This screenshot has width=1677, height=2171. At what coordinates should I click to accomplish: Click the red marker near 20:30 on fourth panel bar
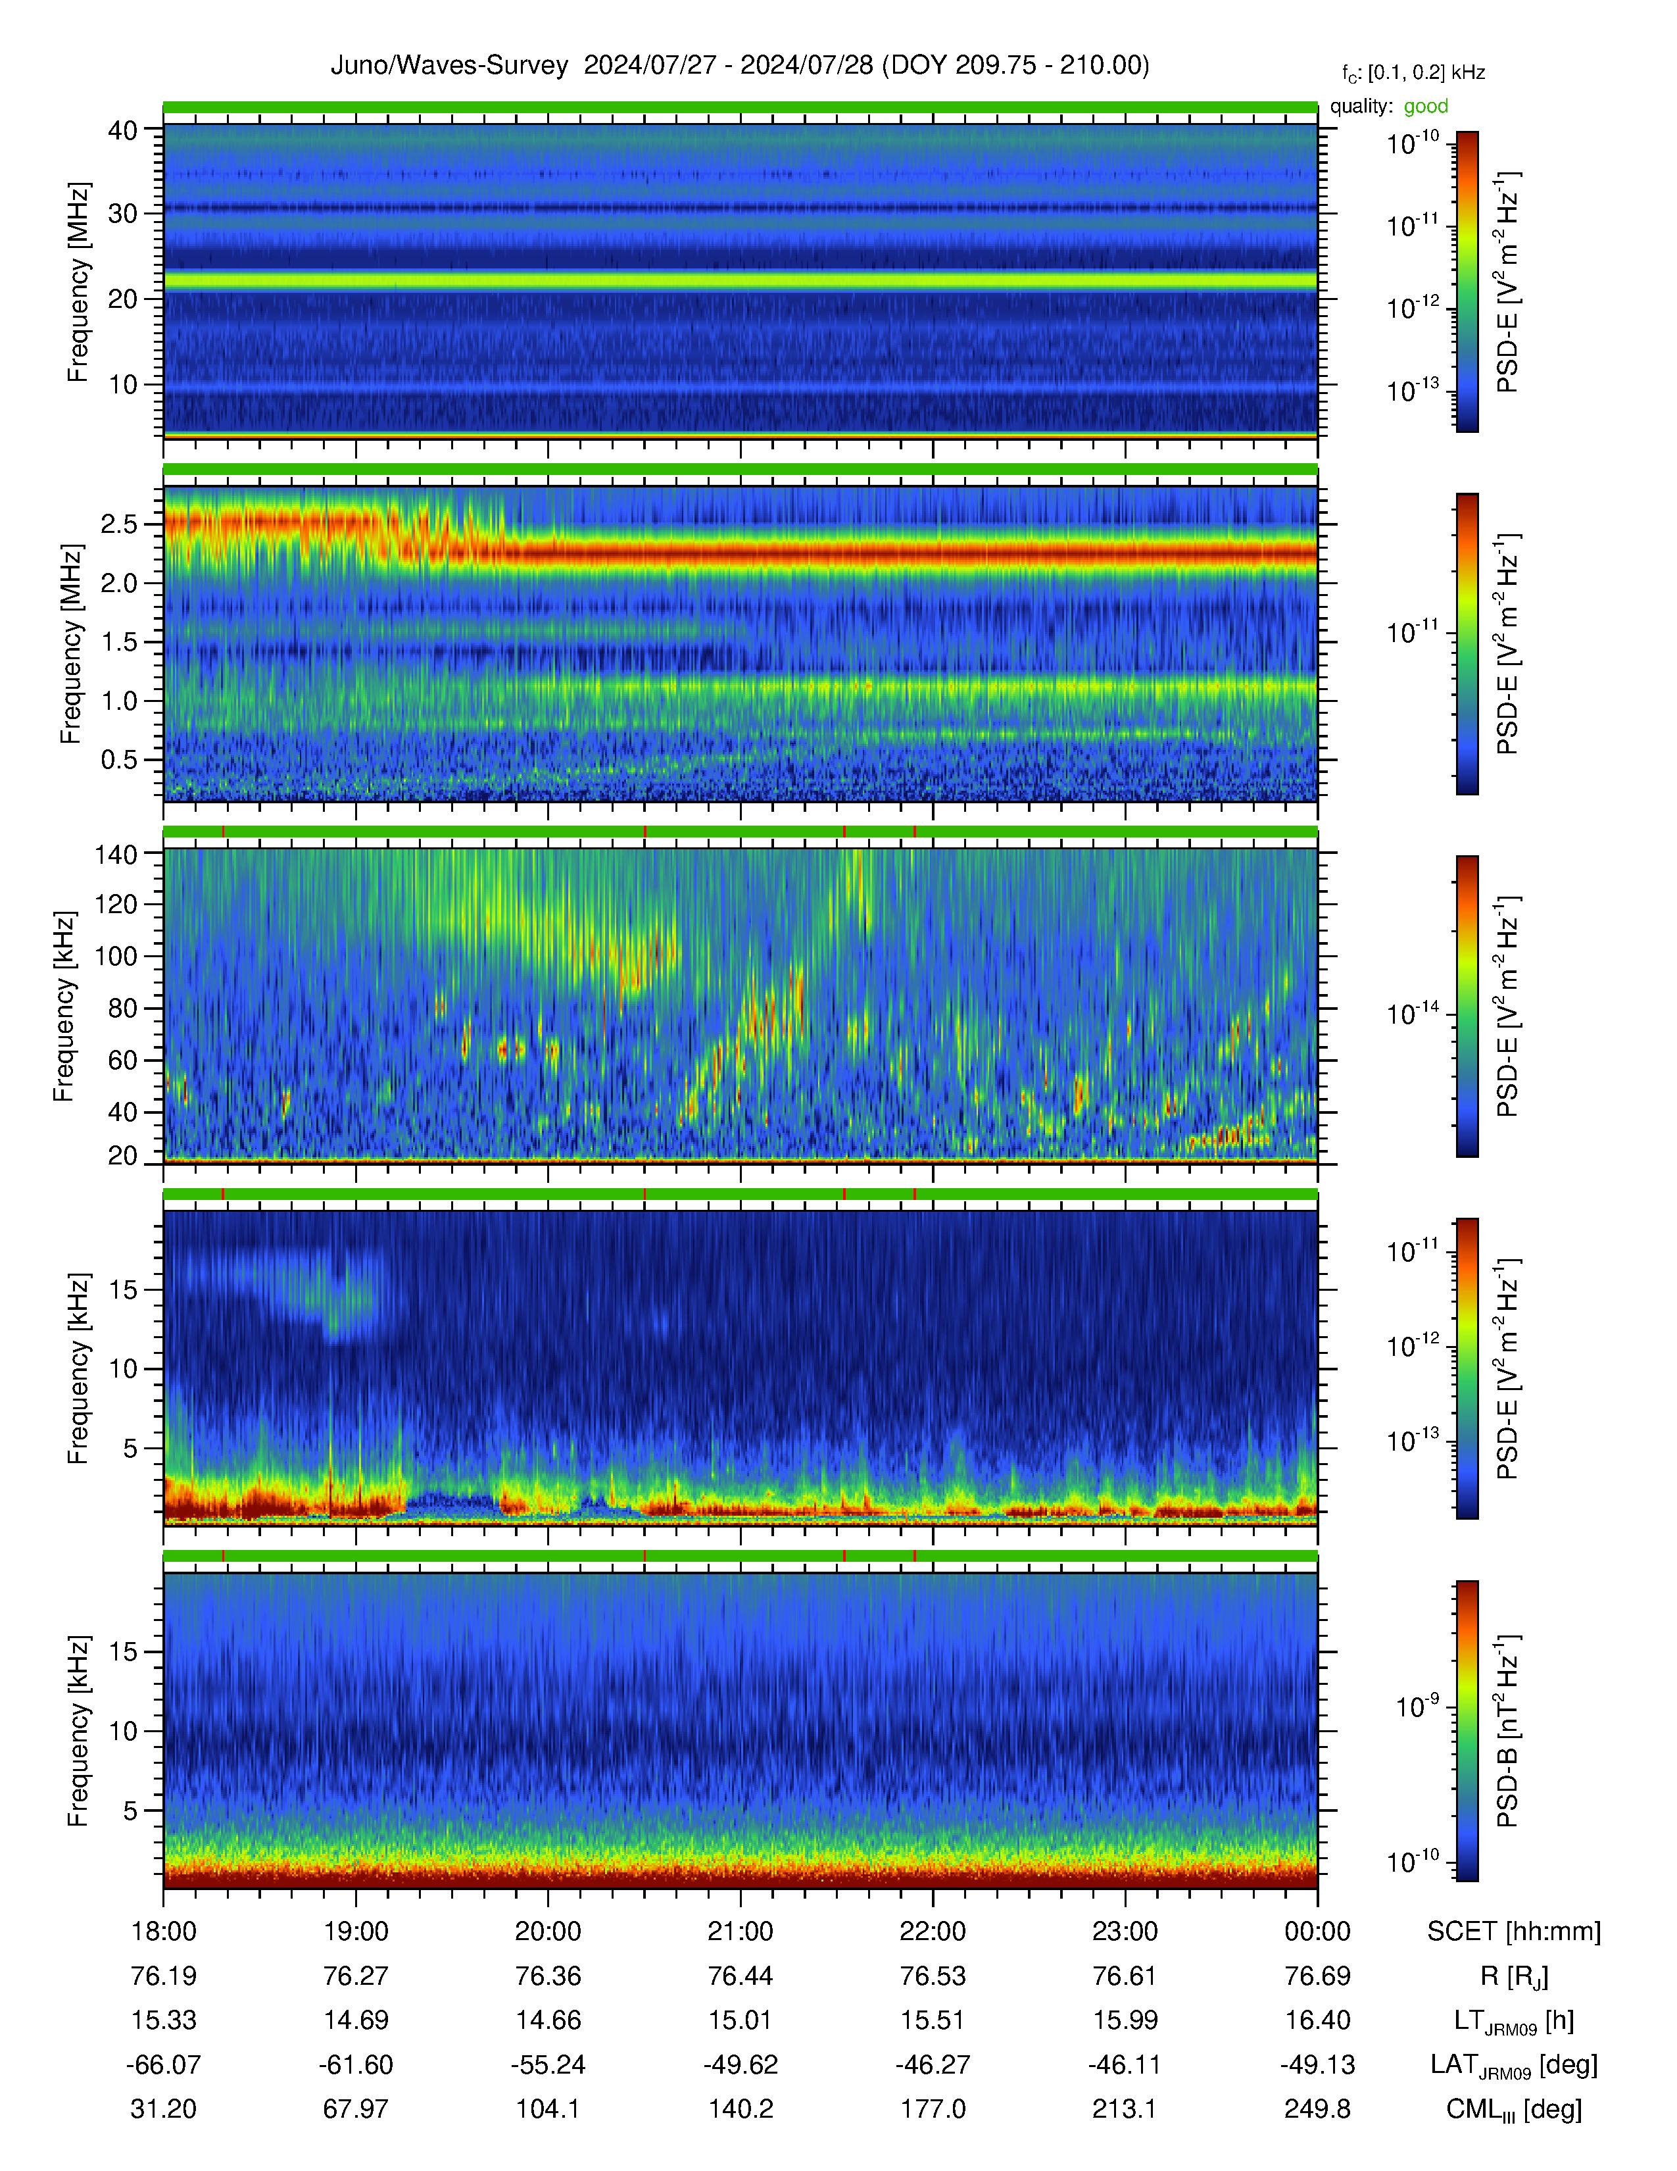tap(644, 1194)
